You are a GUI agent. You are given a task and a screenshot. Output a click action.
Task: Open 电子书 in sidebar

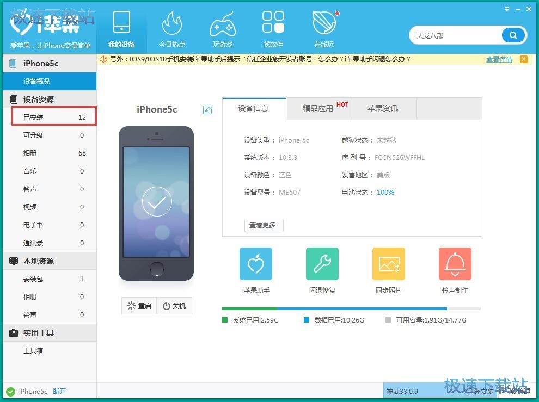(x=50, y=225)
